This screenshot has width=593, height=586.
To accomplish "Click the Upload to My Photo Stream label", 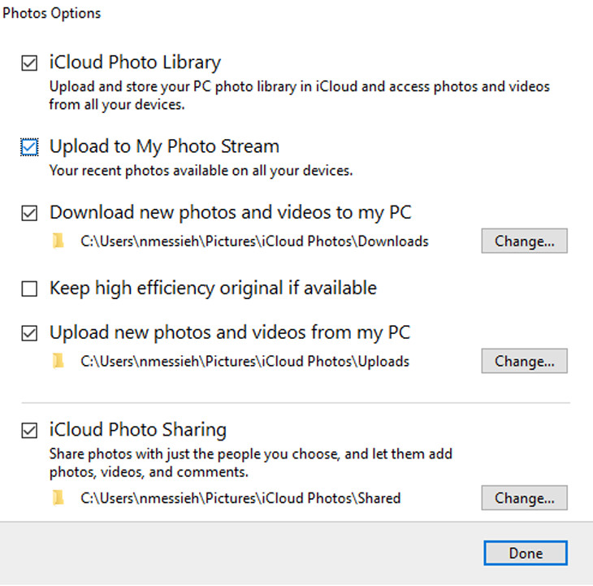I will [x=164, y=146].
